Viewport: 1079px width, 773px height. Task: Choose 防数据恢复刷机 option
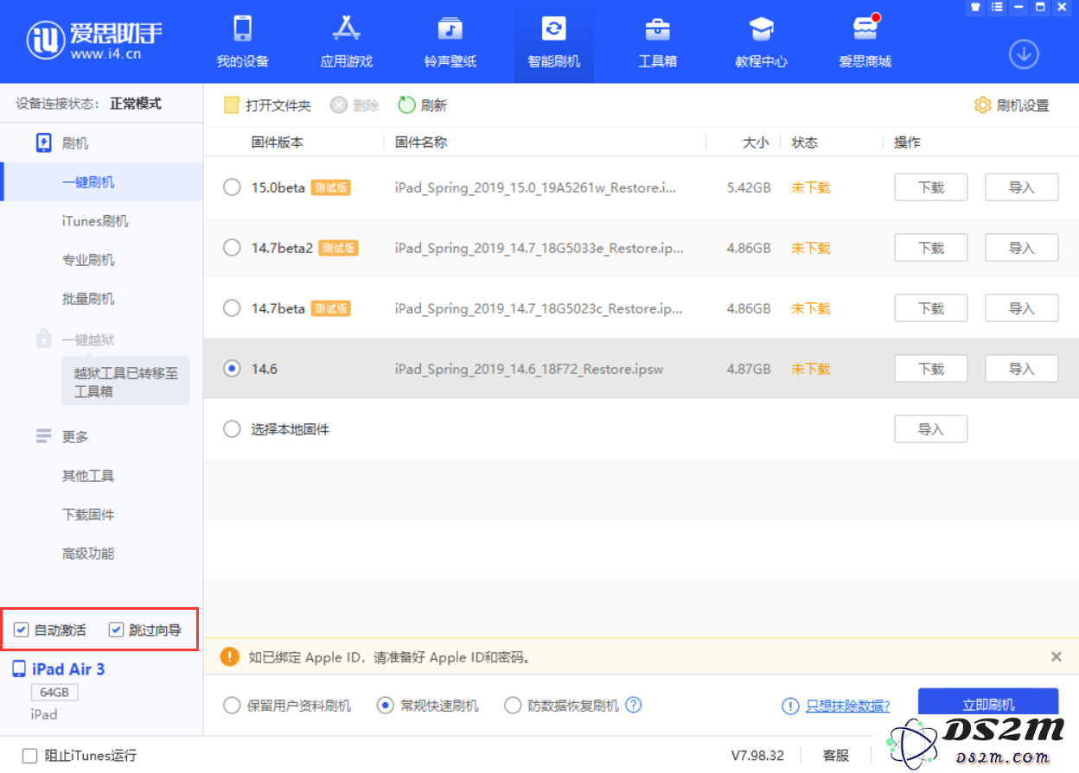tap(513, 706)
